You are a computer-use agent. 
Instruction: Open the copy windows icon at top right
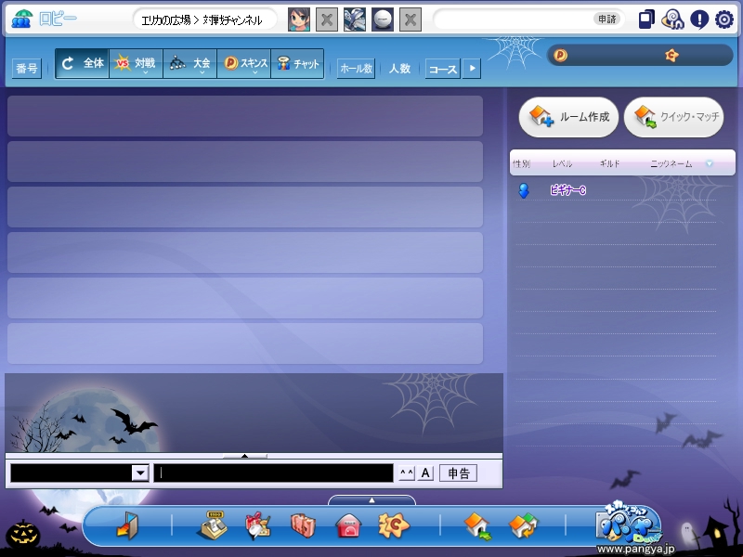point(646,19)
